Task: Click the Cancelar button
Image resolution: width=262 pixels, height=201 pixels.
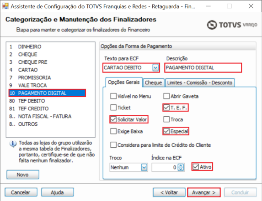Action: pos(21,192)
